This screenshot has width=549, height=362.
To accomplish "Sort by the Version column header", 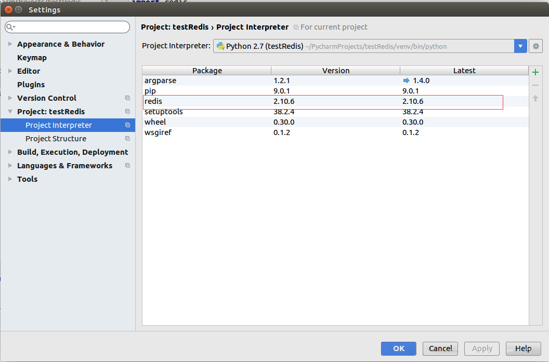I will coord(336,70).
